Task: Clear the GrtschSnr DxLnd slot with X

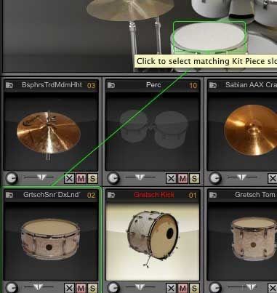Action: pos(69,288)
